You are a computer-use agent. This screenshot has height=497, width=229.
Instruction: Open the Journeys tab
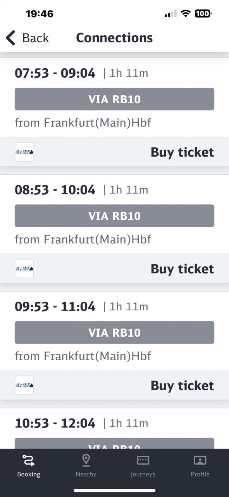click(143, 466)
